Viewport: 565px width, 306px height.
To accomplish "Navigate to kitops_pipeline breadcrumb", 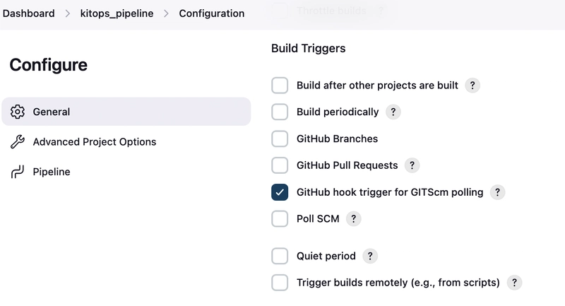I will coord(116,13).
